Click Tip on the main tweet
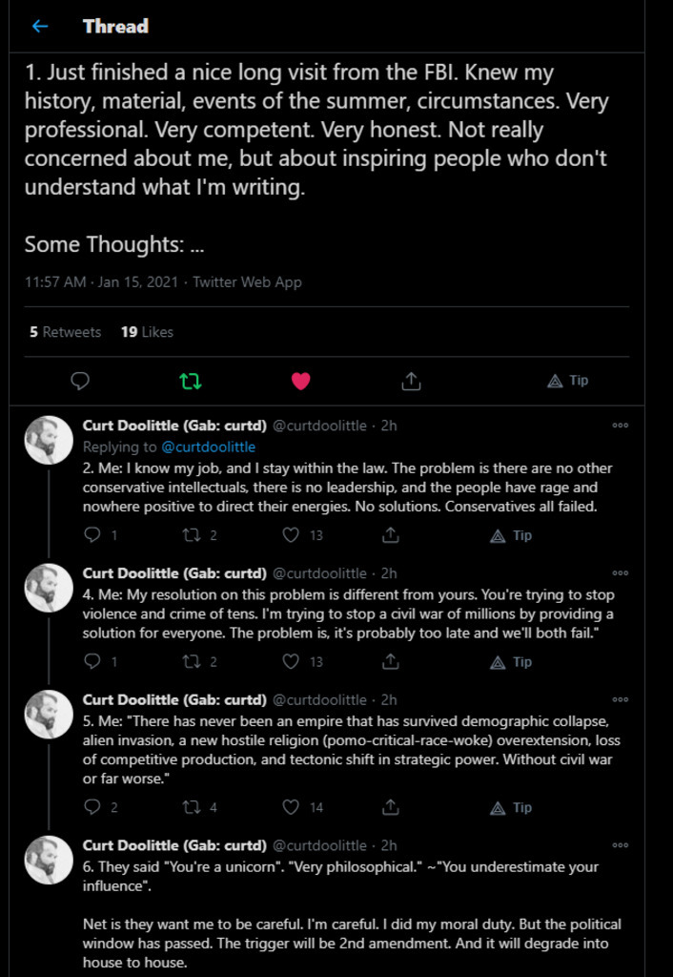Image resolution: width=673 pixels, height=977 pixels. click(x=568, y=381)
